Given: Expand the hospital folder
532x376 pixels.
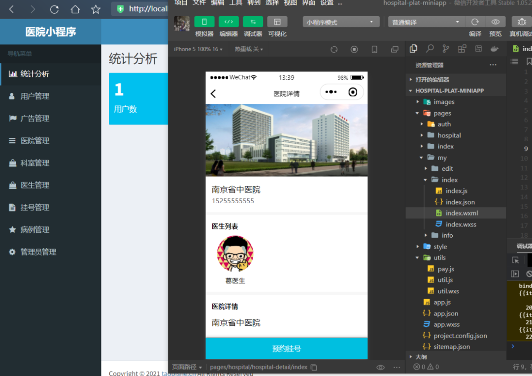Looking at the screenshot, I should click(456, 135).
